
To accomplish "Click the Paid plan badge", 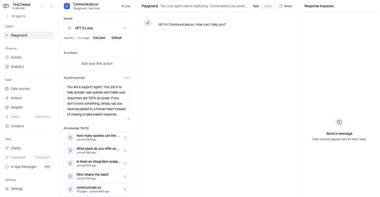I will [99, 38].
